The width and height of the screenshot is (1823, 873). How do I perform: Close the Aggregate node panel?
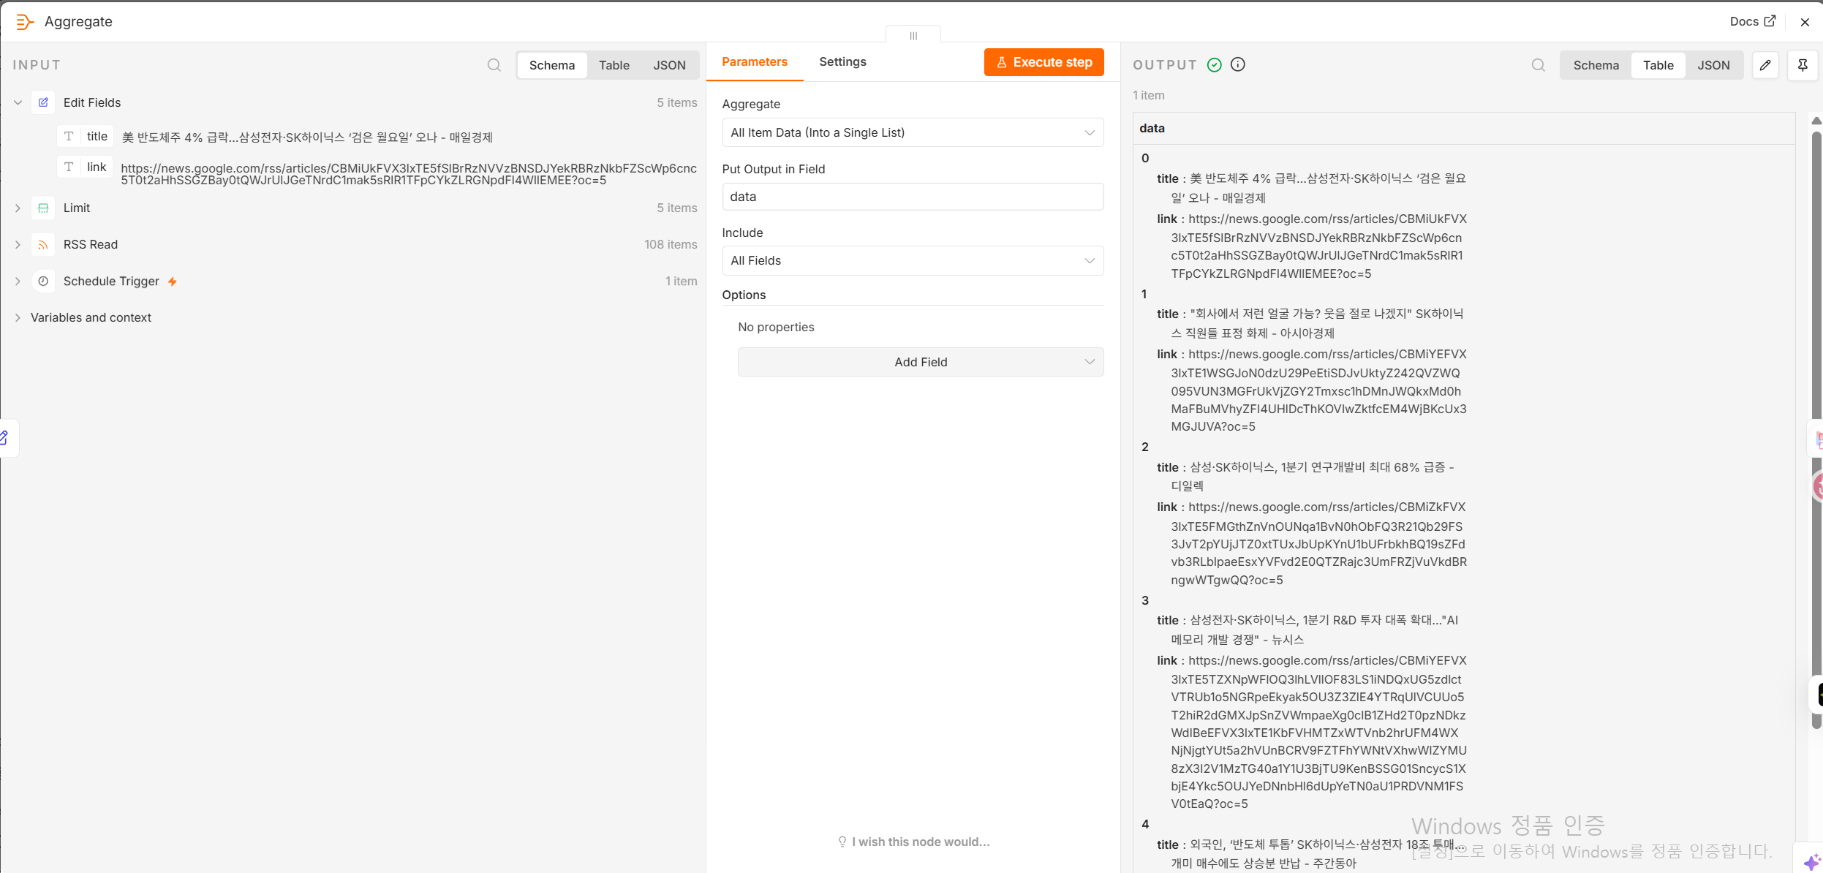(x=1805, y=22)
